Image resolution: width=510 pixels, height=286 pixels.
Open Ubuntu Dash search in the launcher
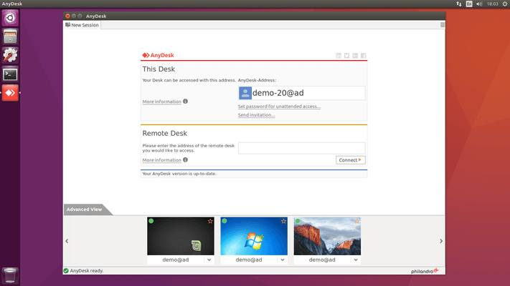point(10,17)
